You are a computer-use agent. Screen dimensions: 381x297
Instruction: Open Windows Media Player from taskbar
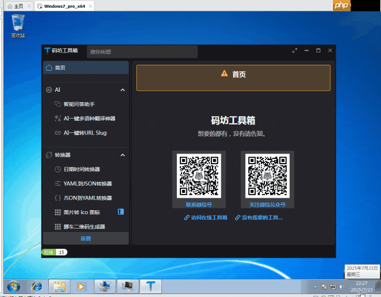(82, 287)
